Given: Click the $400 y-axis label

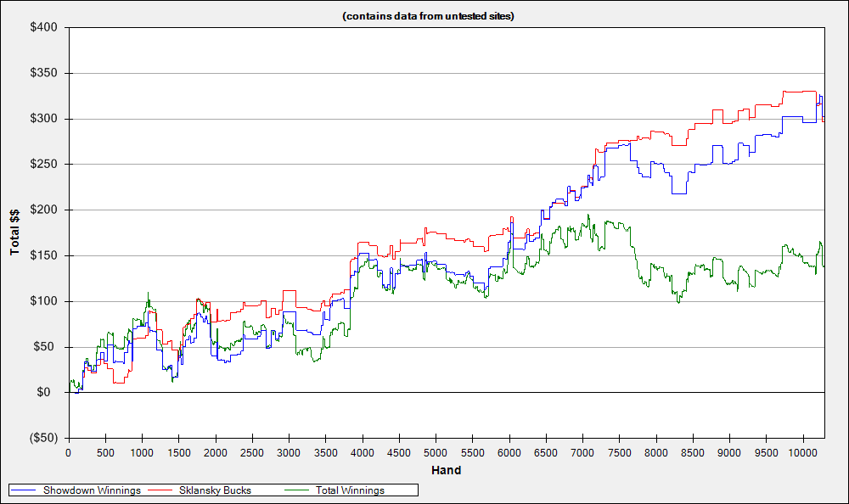Looking at the screenshot, I should click(x=44, y=28).
